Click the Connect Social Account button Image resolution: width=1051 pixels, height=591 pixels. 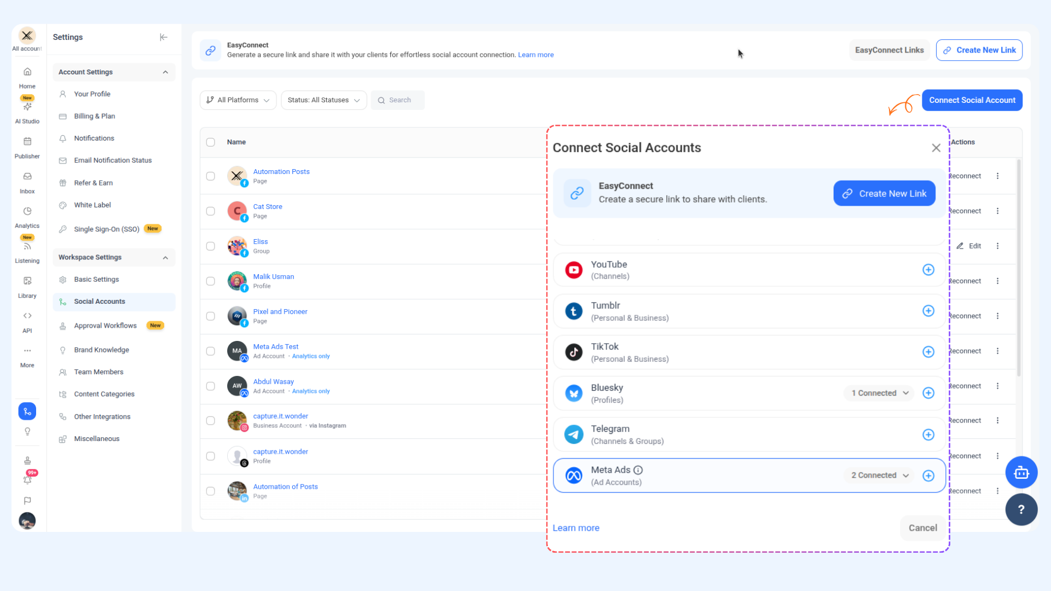point(972,100)
